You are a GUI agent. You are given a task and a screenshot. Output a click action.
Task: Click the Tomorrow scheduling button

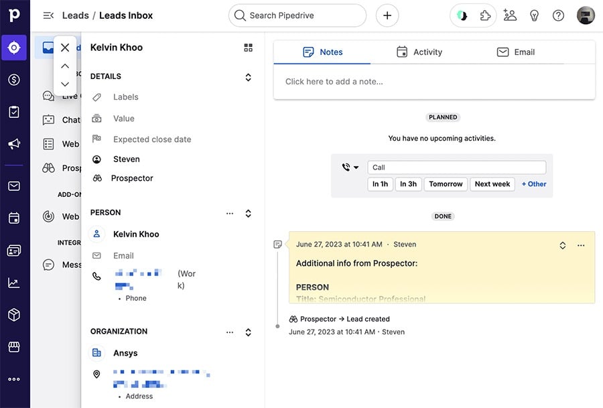point(446,184)
